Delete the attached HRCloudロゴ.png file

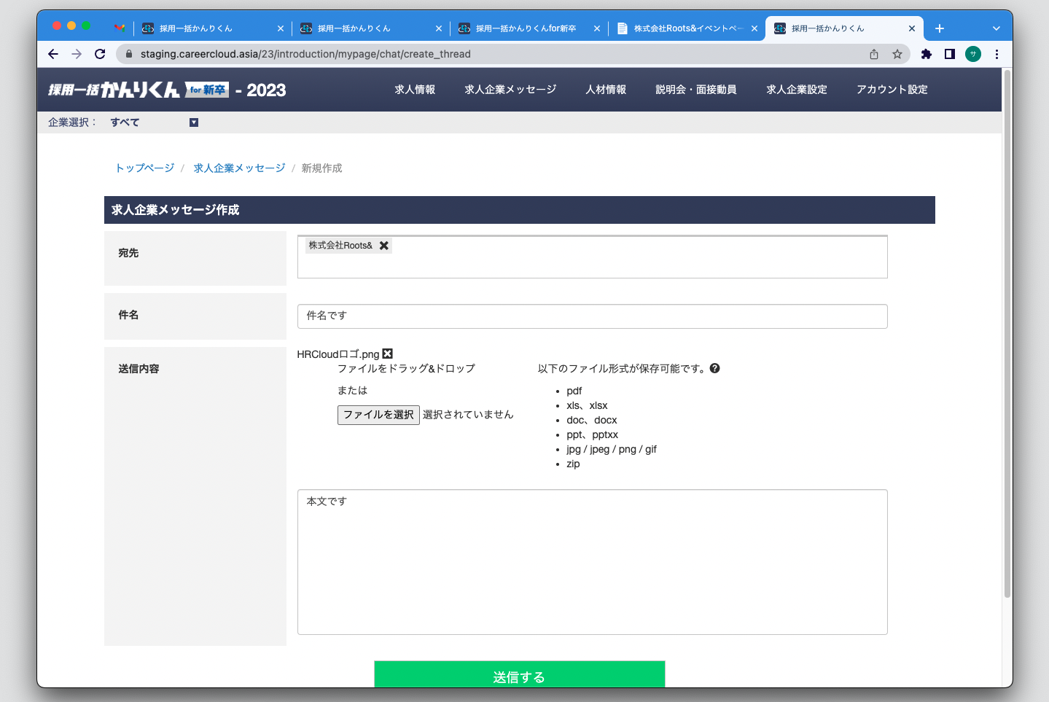point(388,354)
